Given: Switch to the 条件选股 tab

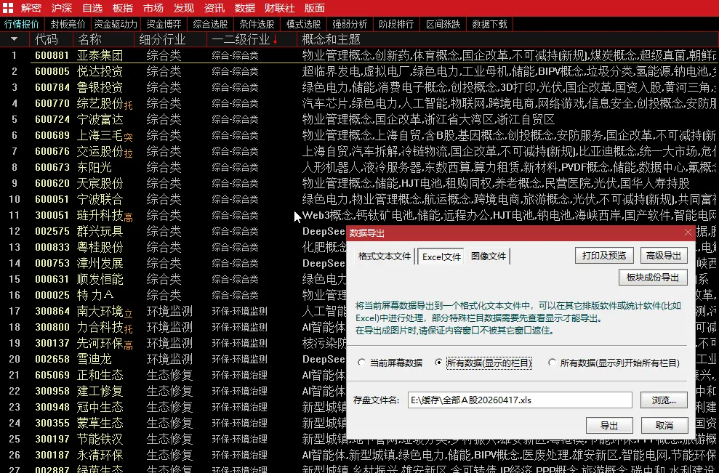Looking at the screenshot, I should click(x=257, y=24).
